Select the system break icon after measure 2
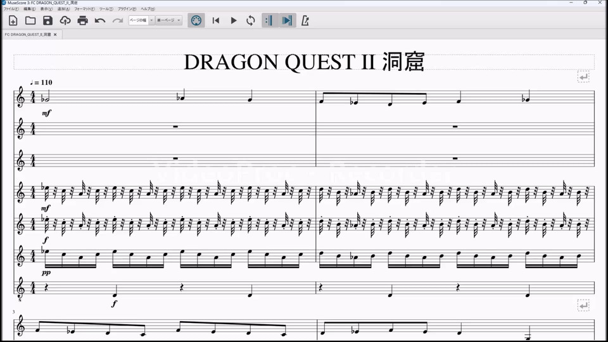 583,305
